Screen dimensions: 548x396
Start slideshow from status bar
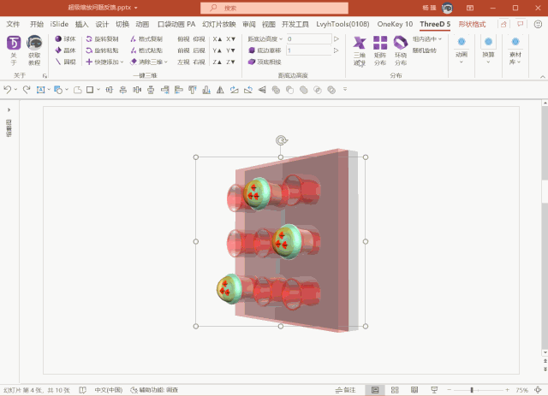434,390
